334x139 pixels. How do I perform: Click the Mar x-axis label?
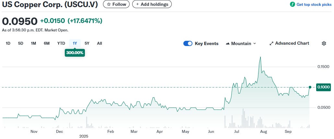(134, 132)
